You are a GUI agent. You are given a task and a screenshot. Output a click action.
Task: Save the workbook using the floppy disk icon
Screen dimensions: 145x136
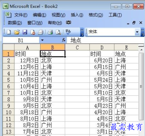pos(25,32)
